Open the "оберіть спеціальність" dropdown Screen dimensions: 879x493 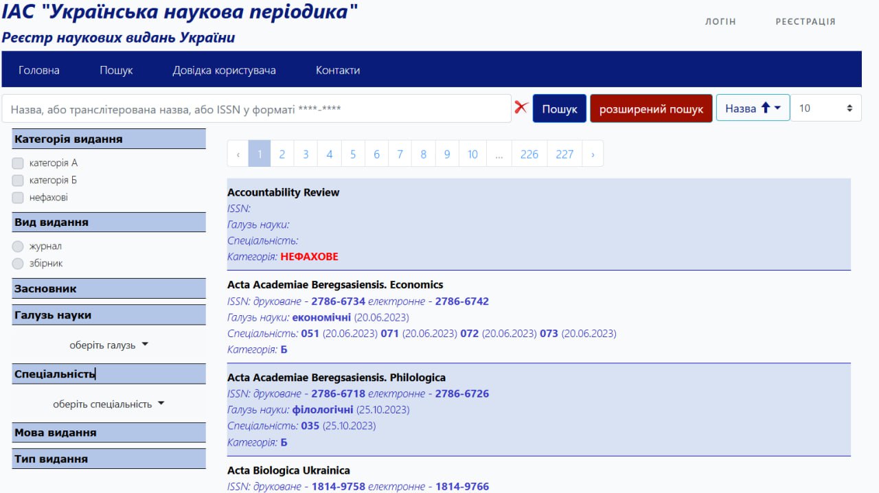point(109,404)
